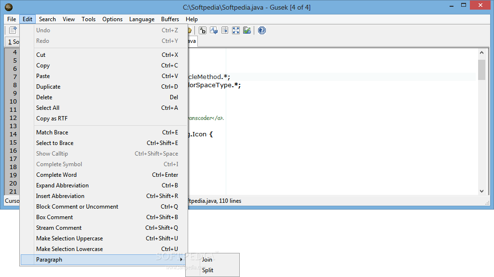The image size is (494, 277).
Task: Open the View menu
Action: tap(69, 19)
